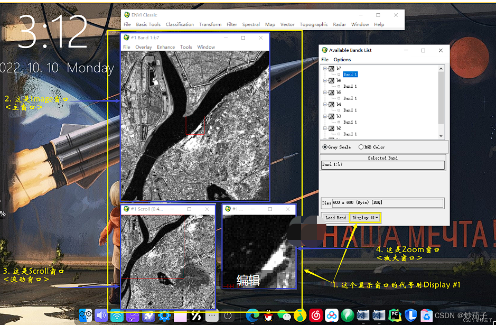Collapse the b6 file node
Image resolution: width=496 pixels, height=325 pixels.
325,80
